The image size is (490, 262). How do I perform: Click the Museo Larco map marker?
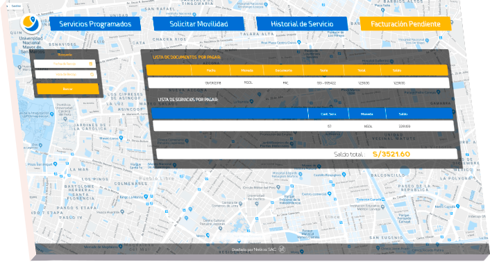121,138
